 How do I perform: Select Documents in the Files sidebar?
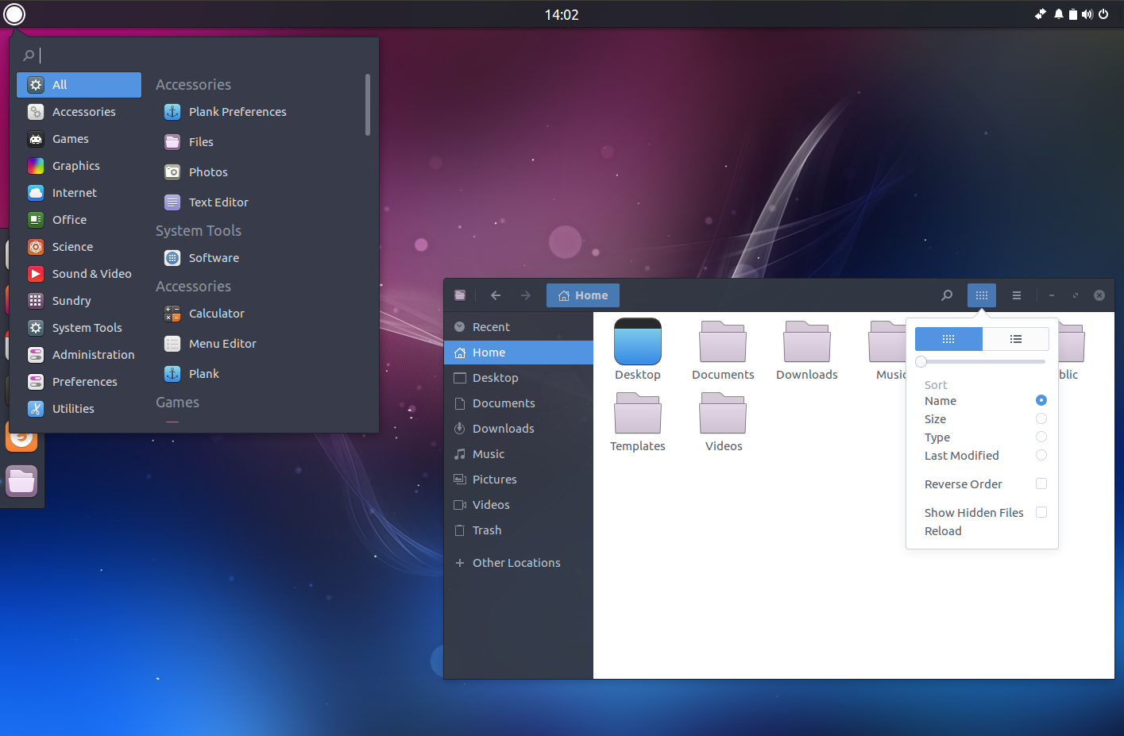(x=519, y=403)
